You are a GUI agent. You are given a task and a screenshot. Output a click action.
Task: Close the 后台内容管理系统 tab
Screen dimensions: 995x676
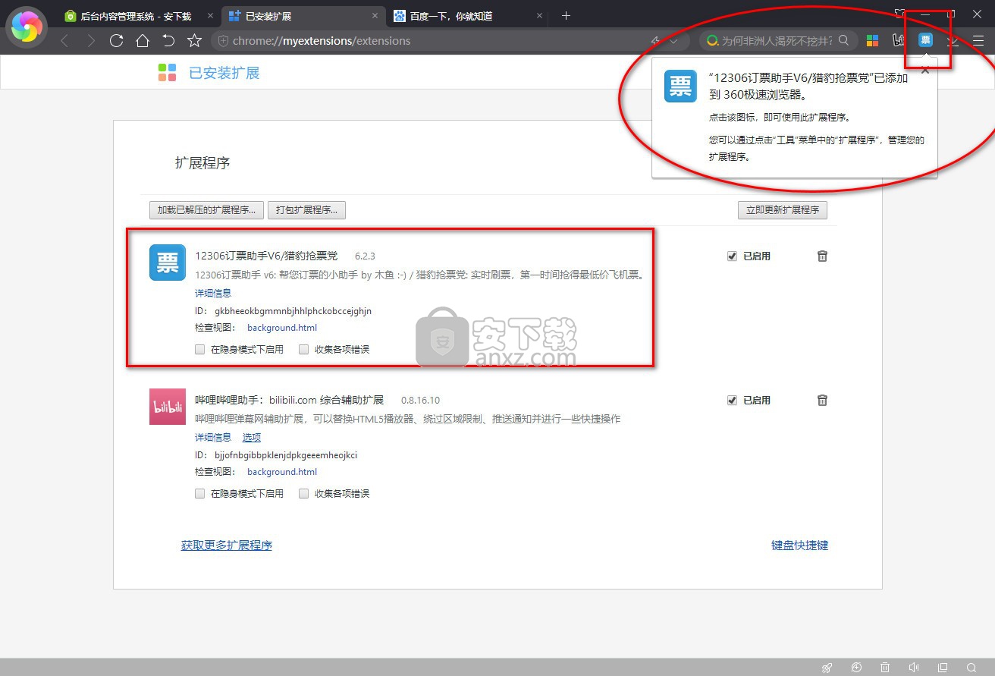(211, 15)
